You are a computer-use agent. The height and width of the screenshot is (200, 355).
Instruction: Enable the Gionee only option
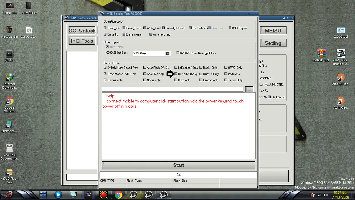pos(105,80)
